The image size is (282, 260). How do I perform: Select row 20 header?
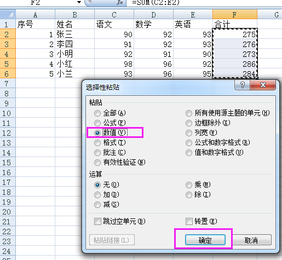(x=8, y=211)
